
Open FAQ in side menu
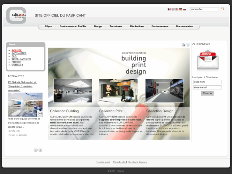tap(14, 56)
